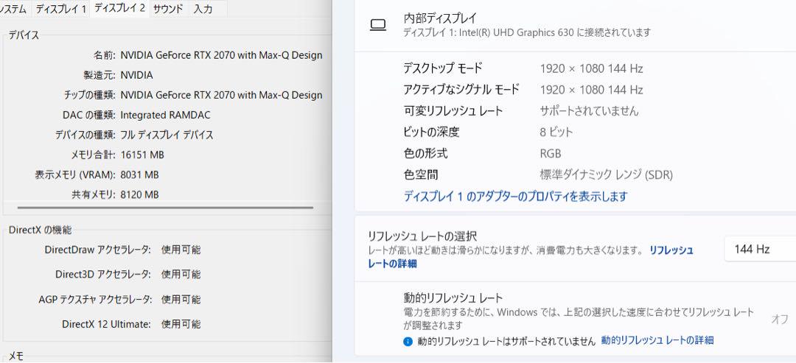Screen dimensions: 796x363
Task: Click the internal display monitor icon
Action: pyautogui.click(x=378, y=25)
